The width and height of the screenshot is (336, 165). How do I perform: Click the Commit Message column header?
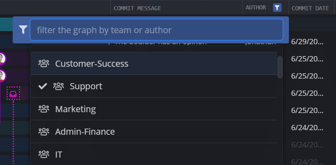click(137, 8)
